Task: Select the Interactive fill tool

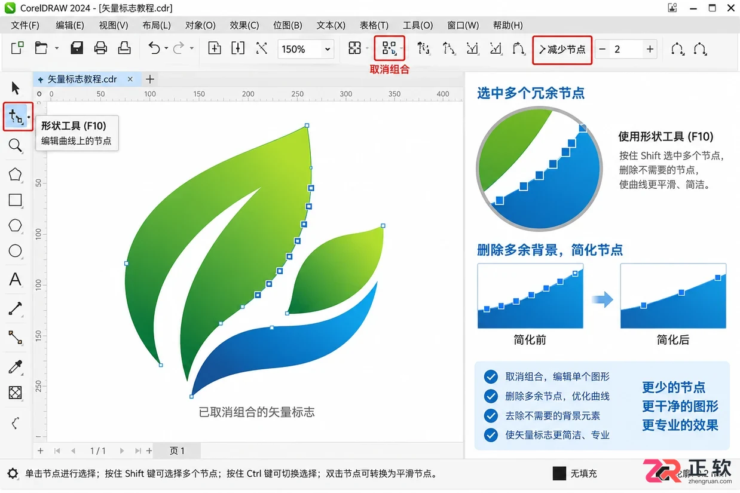Action: click(x=16, y=393)
